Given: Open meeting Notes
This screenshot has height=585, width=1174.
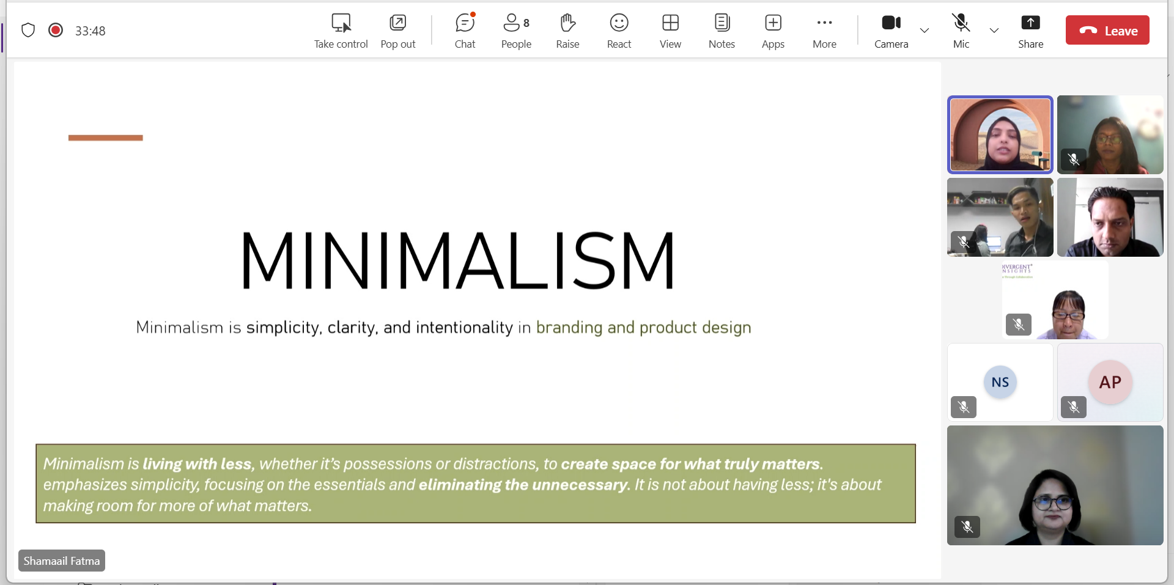Looking at the screenshot, I should pyautogui.click(x=722, y=31).
